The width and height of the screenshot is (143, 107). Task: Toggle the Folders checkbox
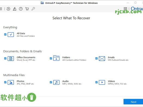[51, 58]
